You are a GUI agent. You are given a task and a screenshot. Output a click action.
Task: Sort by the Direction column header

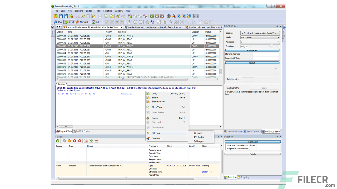click(x=198, y=32)
